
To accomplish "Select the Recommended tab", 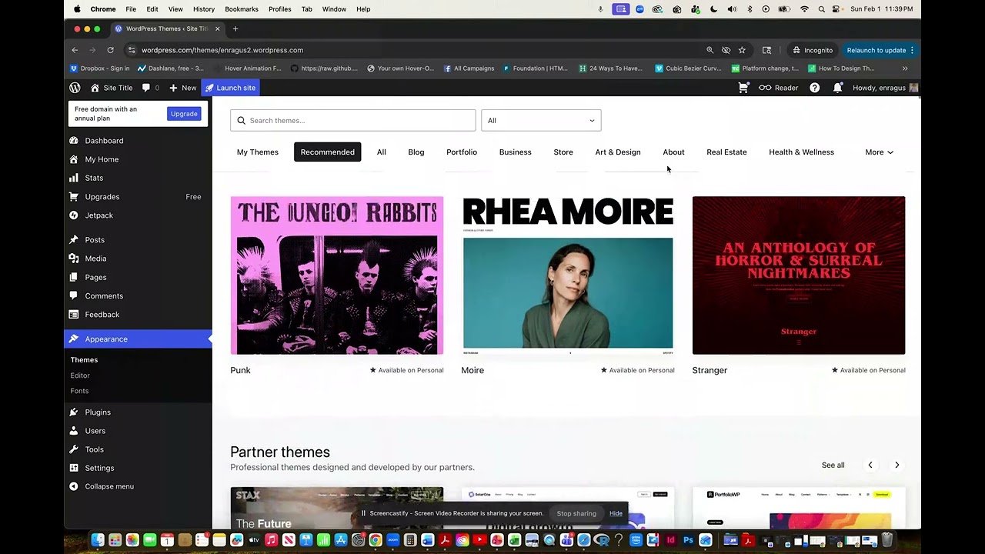I will 328,152.
